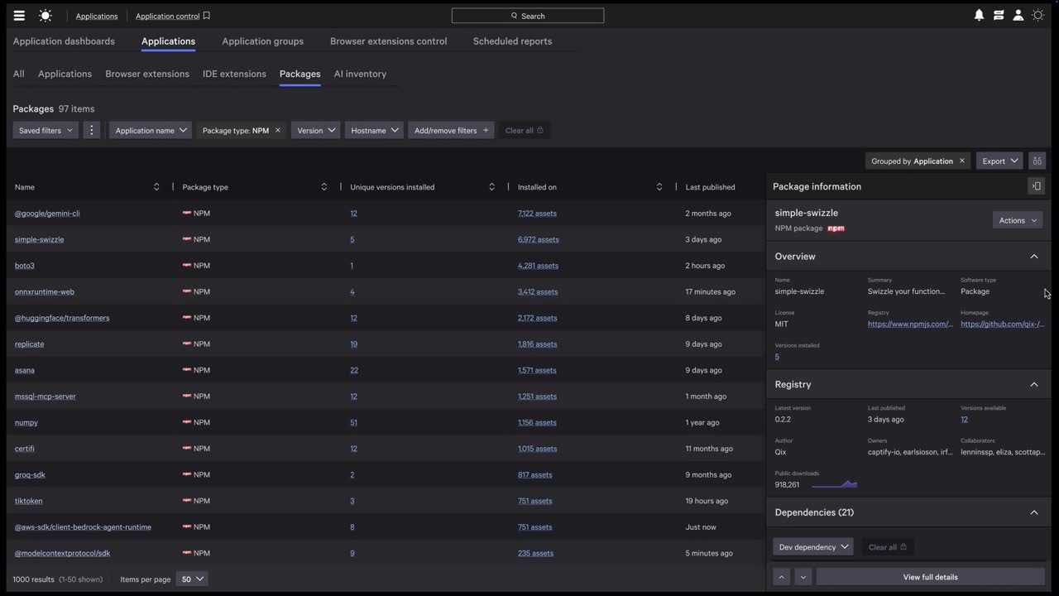Toggle light theme sun icon at top right
The image size is (1059, 596).
[x=1038, y=16]
